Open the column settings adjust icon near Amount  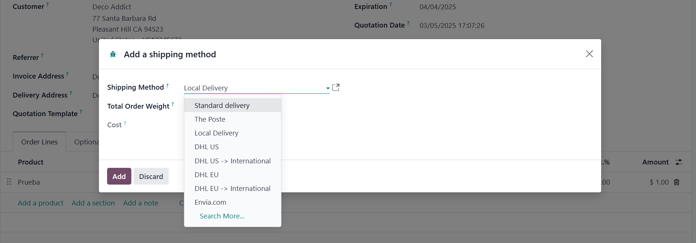click(678, 162)
